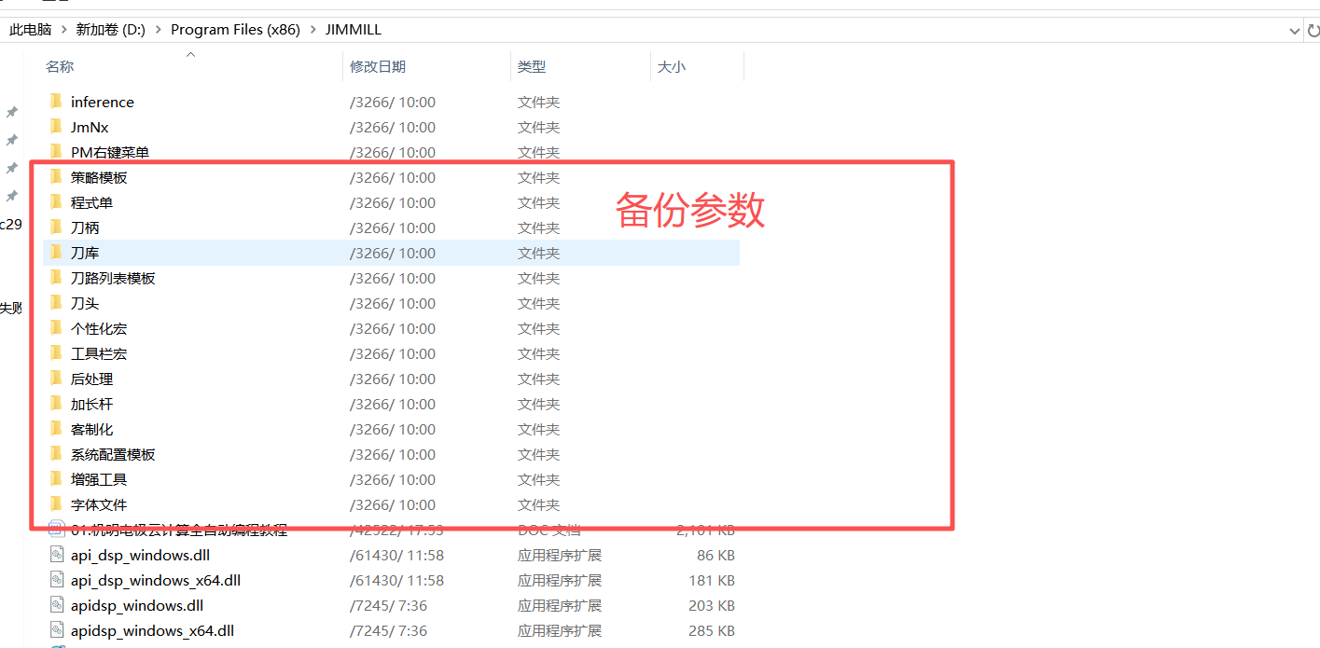Open the inference folder icon

(x=56, y=102)
